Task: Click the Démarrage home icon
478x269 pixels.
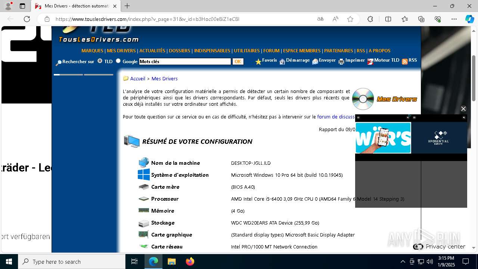Action: click(282, 62)
